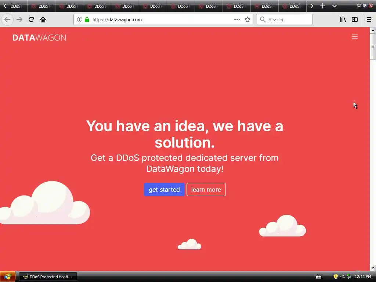This screenshot has width=376, height=282.
Task: Click the 'You have an idea' headline
Action: [x=185, y=134]
